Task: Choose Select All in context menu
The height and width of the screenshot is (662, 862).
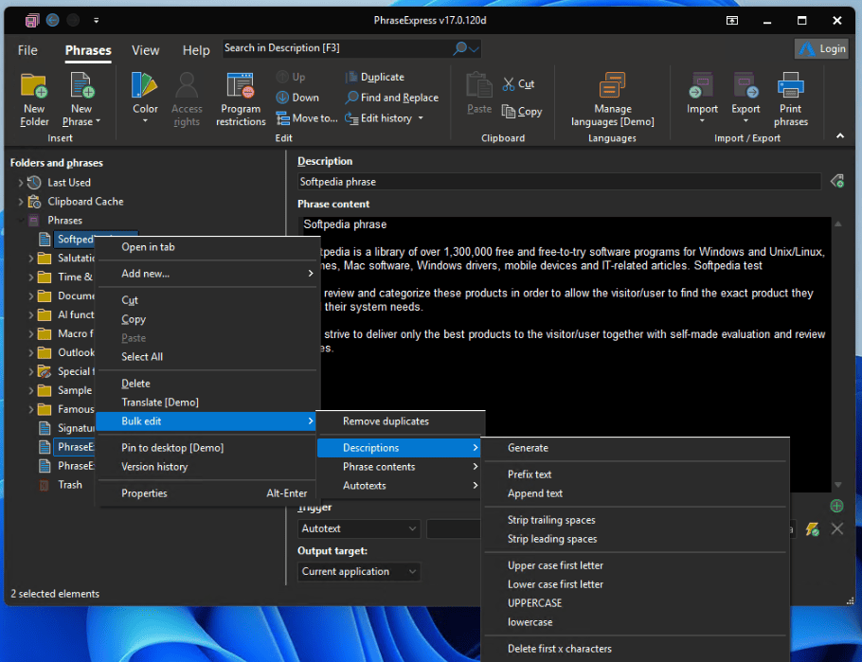Action: pyautogui.click(x=207, y=357)
